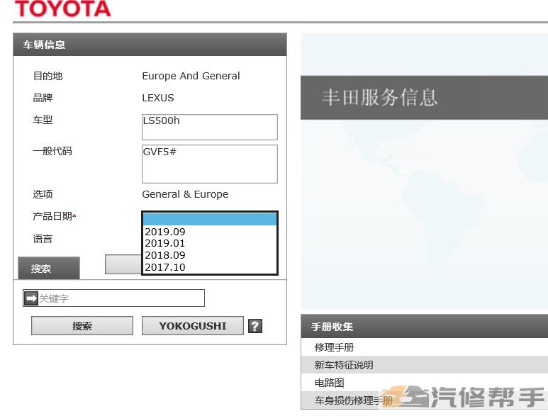The height and width of the screenshot is (416, 548).
Task: Open the question mark help icon
Action: tap(255, 326)
